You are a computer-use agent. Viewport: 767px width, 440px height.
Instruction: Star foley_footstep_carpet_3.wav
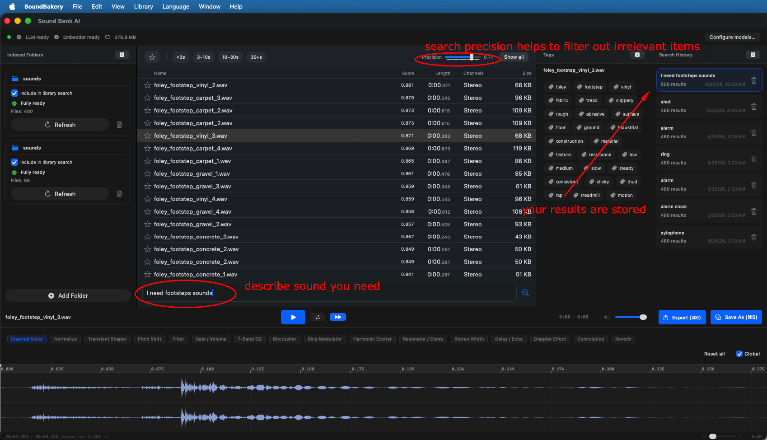point(147,98)
